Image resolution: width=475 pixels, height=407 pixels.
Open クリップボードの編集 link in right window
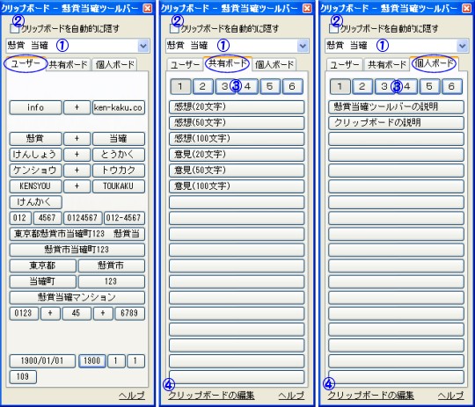371,396
